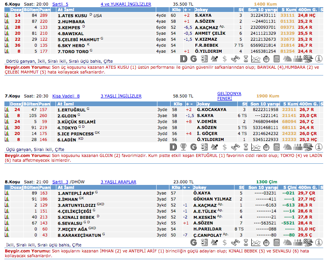Select horse ERTUĞRUL in race 7

pos(72,109)
